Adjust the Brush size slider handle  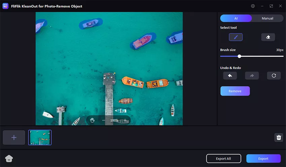[239, 56]
